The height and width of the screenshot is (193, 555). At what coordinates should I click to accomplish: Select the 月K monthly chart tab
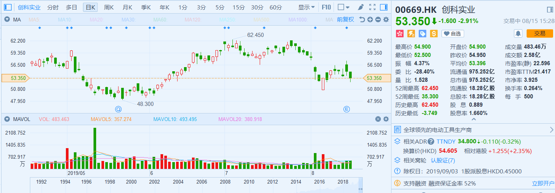[128, 7]
